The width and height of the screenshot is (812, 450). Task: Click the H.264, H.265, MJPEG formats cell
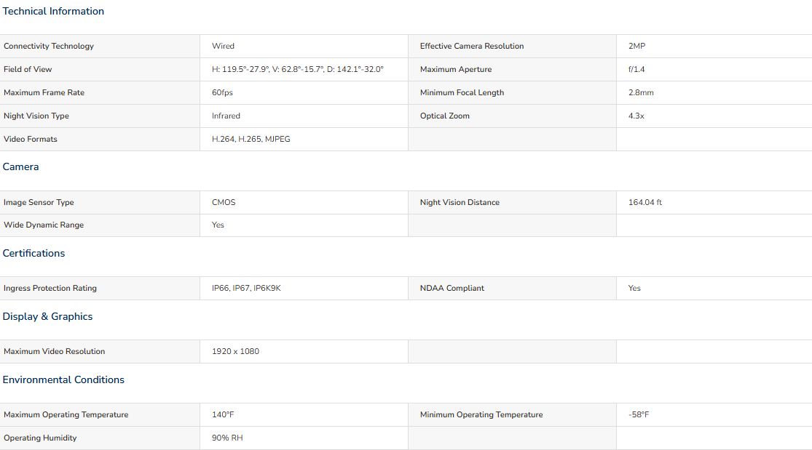[304, 139]
